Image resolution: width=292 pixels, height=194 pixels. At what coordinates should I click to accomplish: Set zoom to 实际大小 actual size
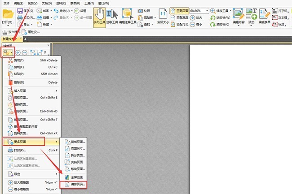click(x=163, y=16)
